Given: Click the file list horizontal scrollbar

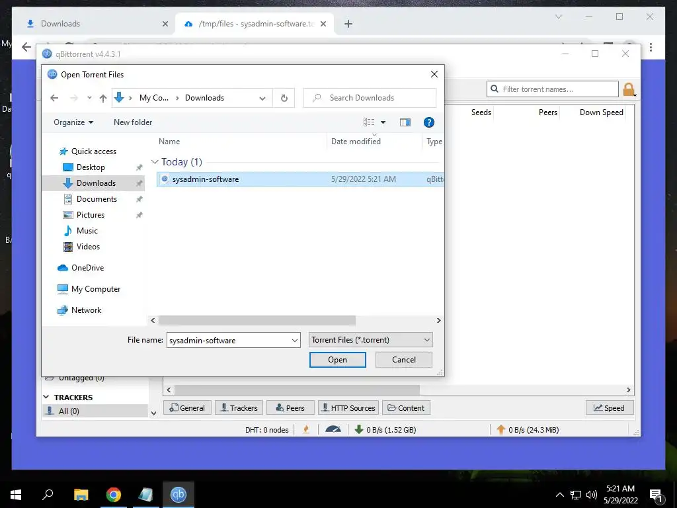Looking at the screenshot, I should point(257,321).
